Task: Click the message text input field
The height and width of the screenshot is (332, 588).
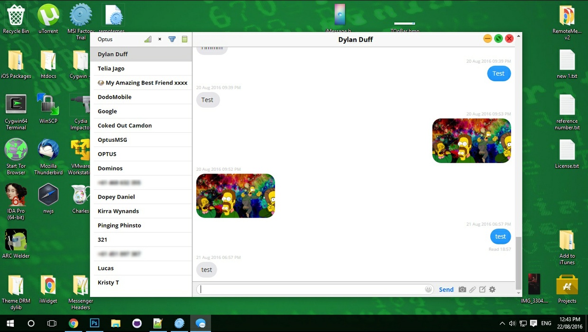Action: (x=311, y=289)
